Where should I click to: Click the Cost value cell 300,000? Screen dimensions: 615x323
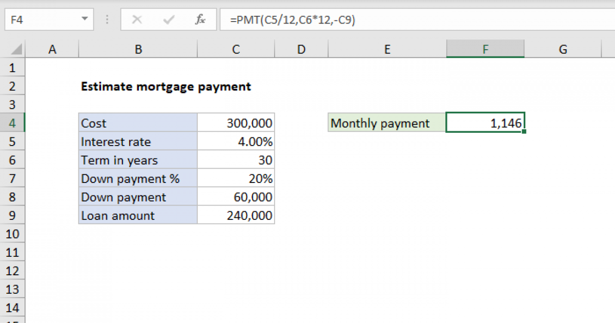point(236,124)
